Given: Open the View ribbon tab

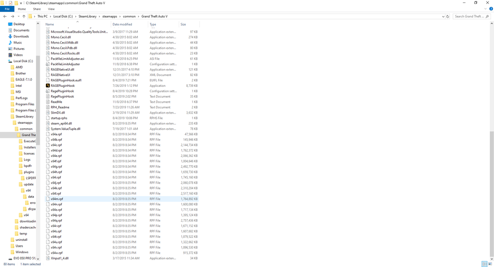Looking at the screenshot, I should (51, 9).
